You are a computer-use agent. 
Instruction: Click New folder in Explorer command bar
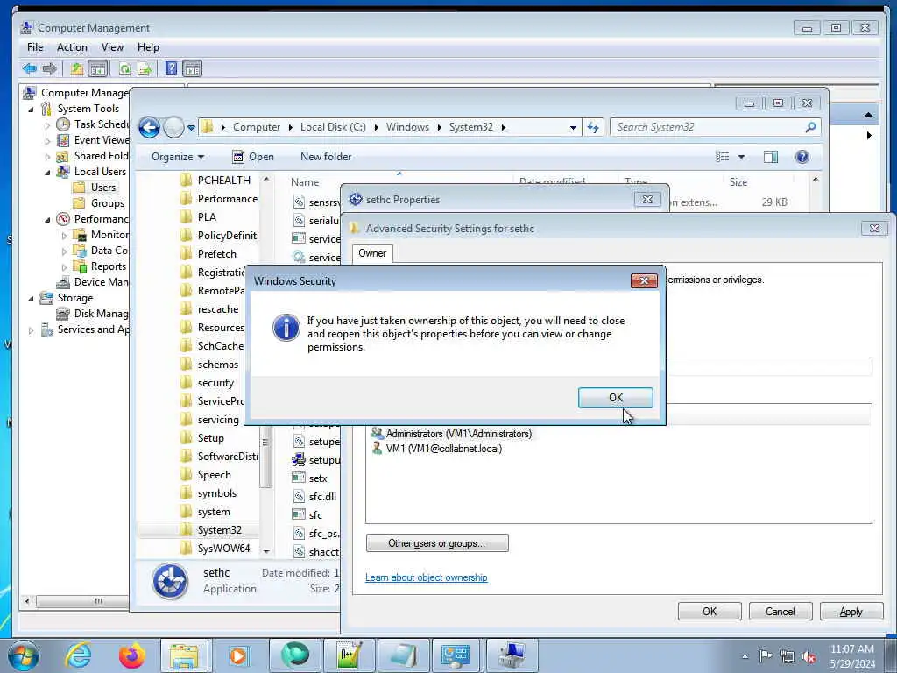[x=326, y=157]
